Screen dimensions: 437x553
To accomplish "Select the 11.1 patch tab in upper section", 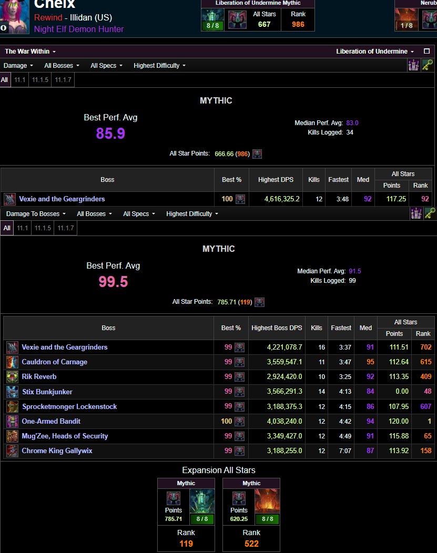I will [20, 80].
